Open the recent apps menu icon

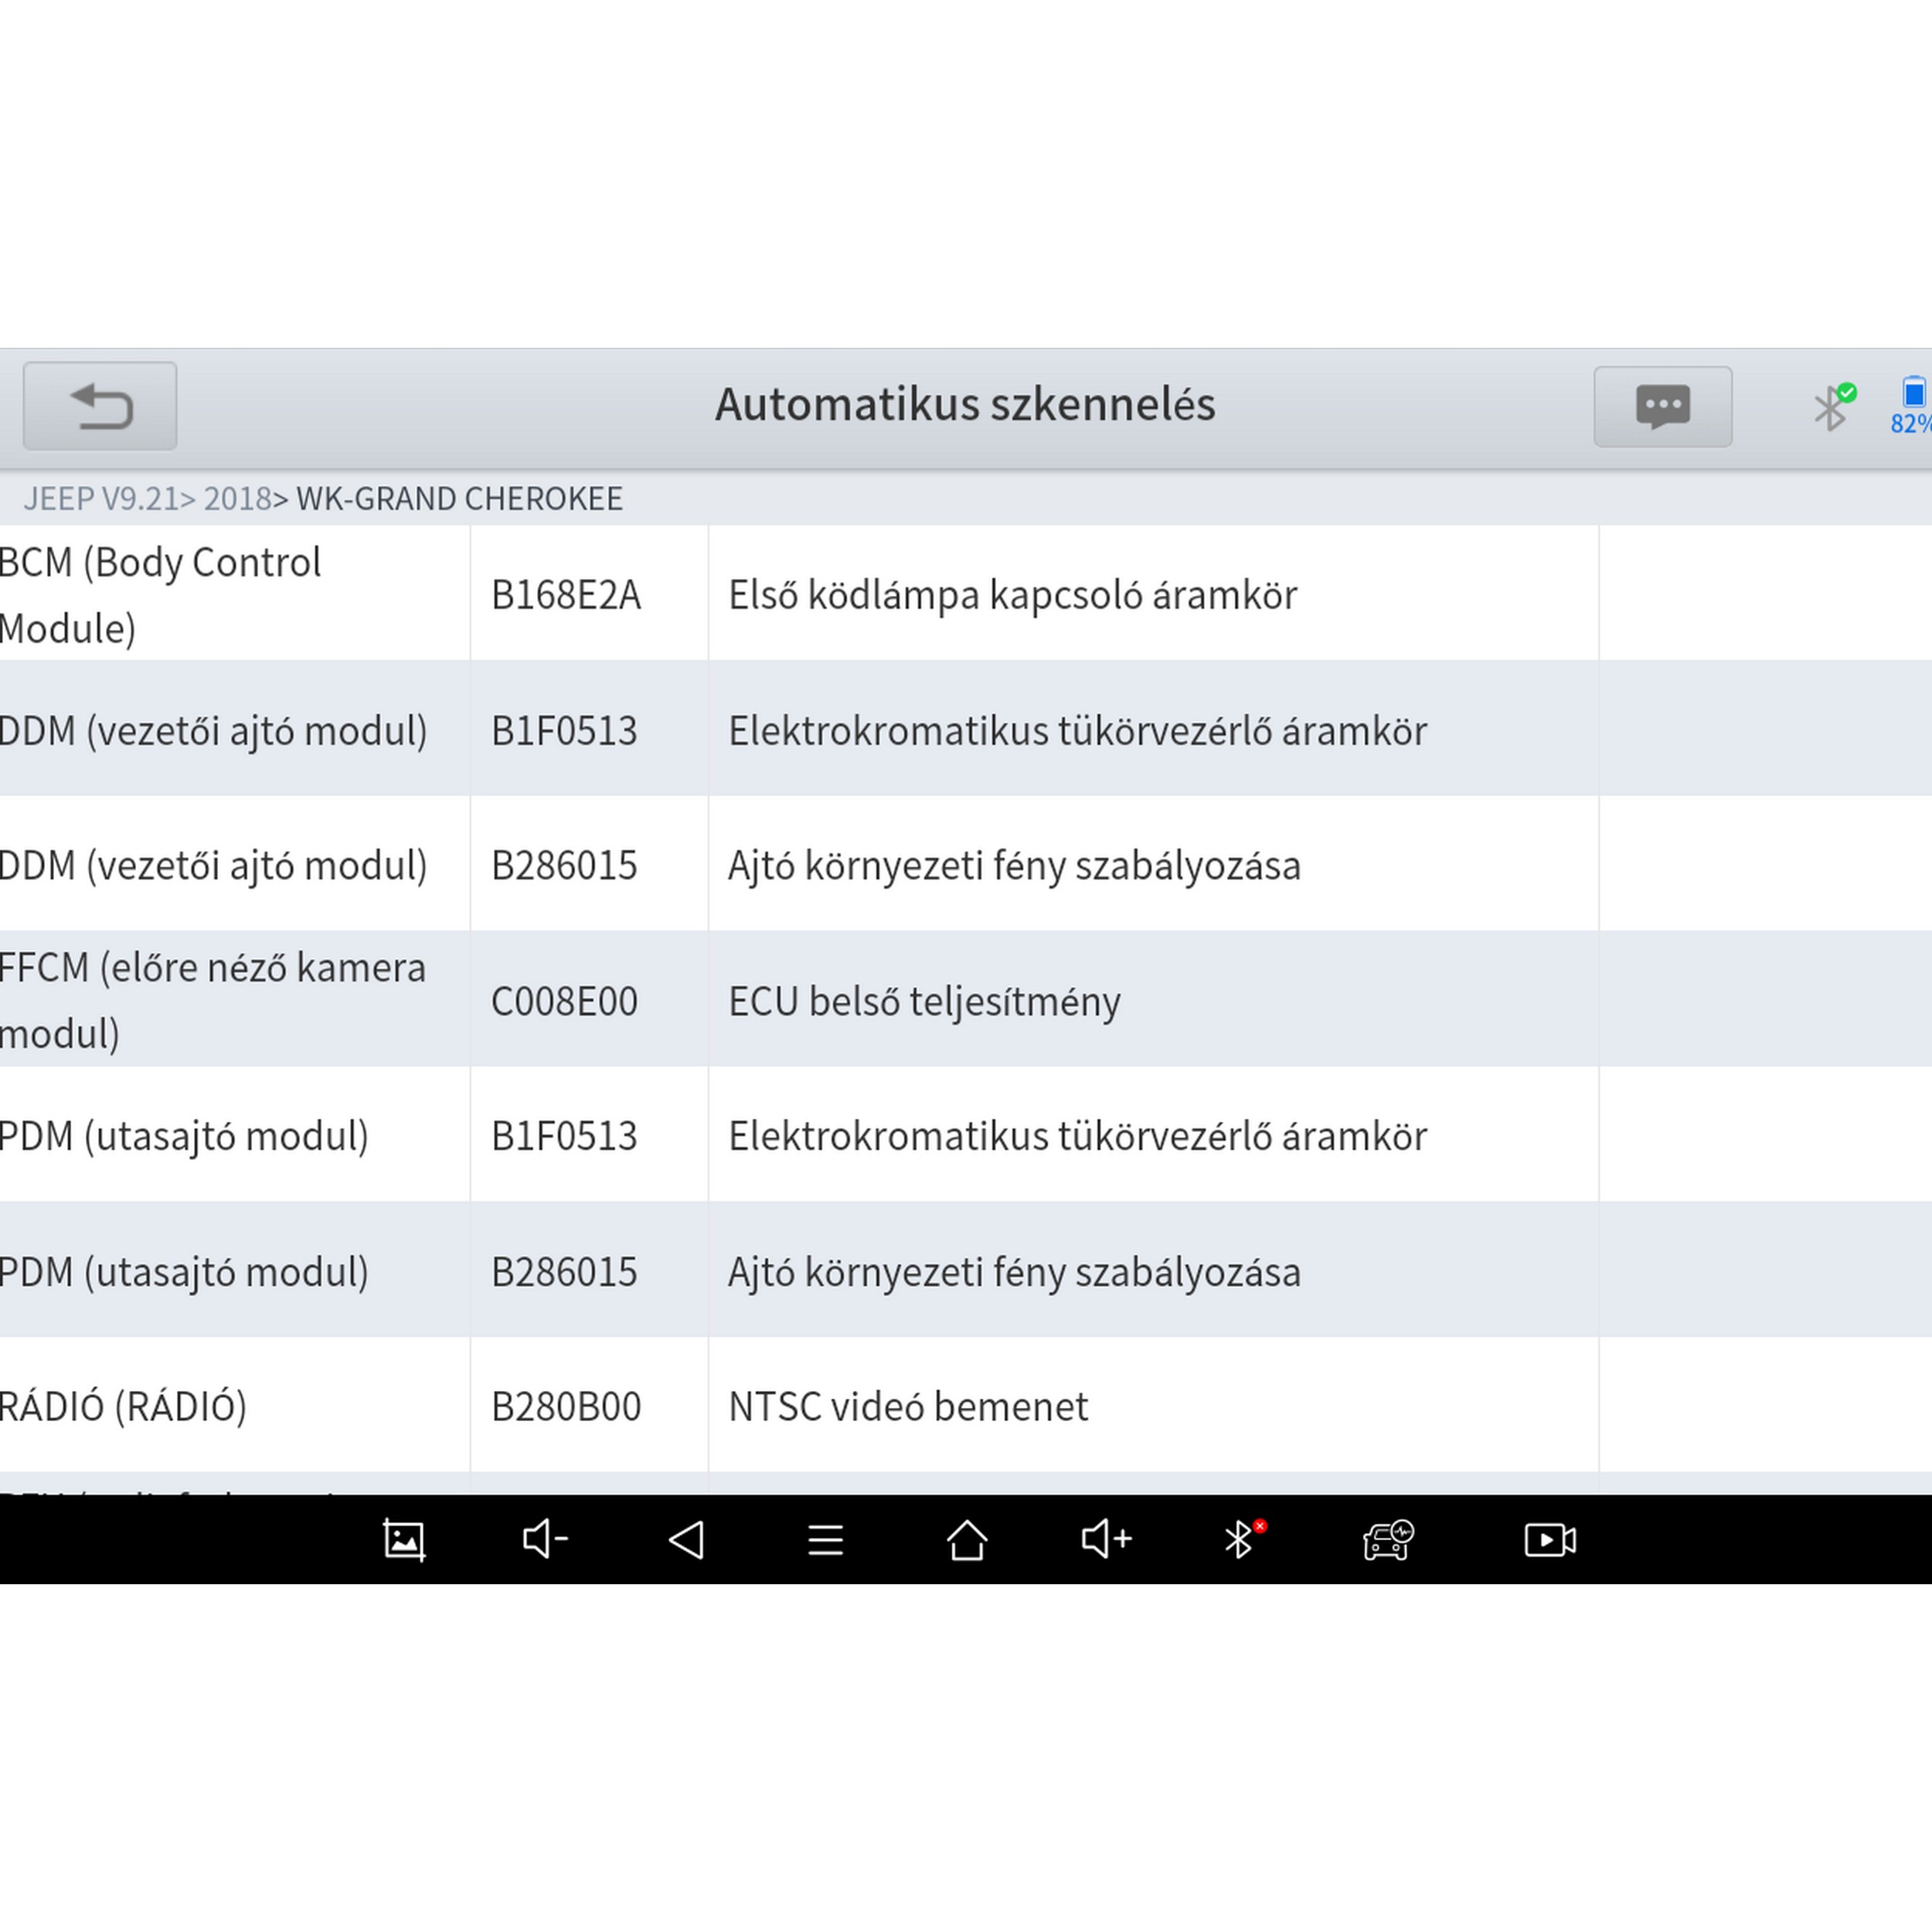coord(825,1540)
